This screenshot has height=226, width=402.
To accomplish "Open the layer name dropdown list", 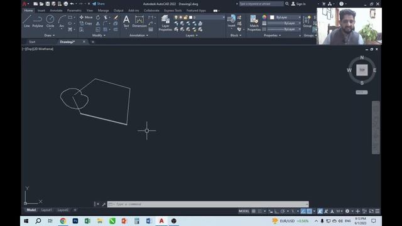I will 224,18.
